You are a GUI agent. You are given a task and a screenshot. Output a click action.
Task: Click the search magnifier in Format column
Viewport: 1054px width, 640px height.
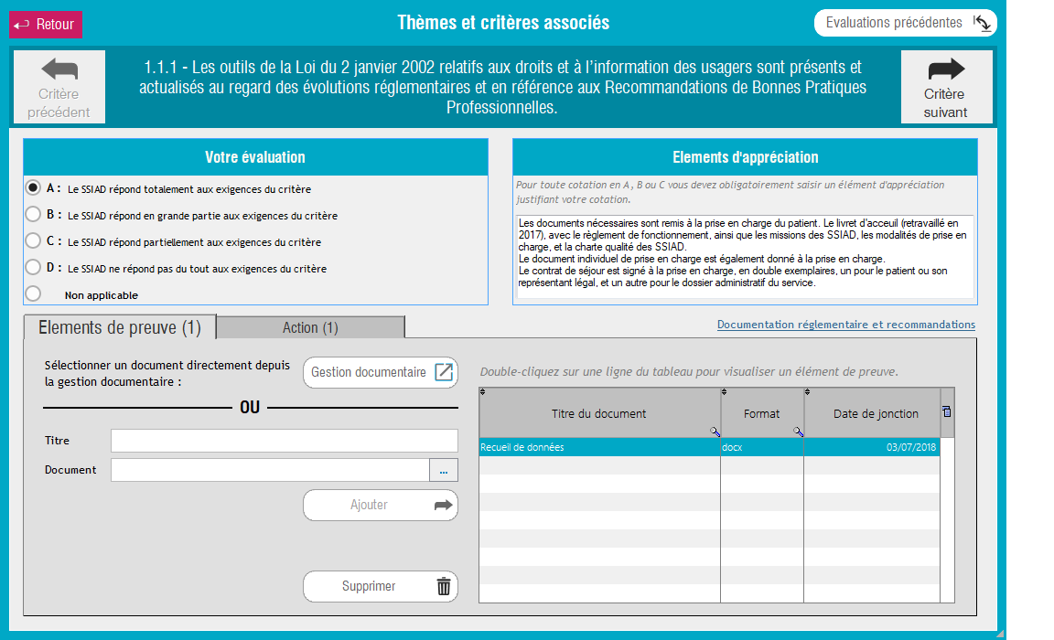pos(798,432)
